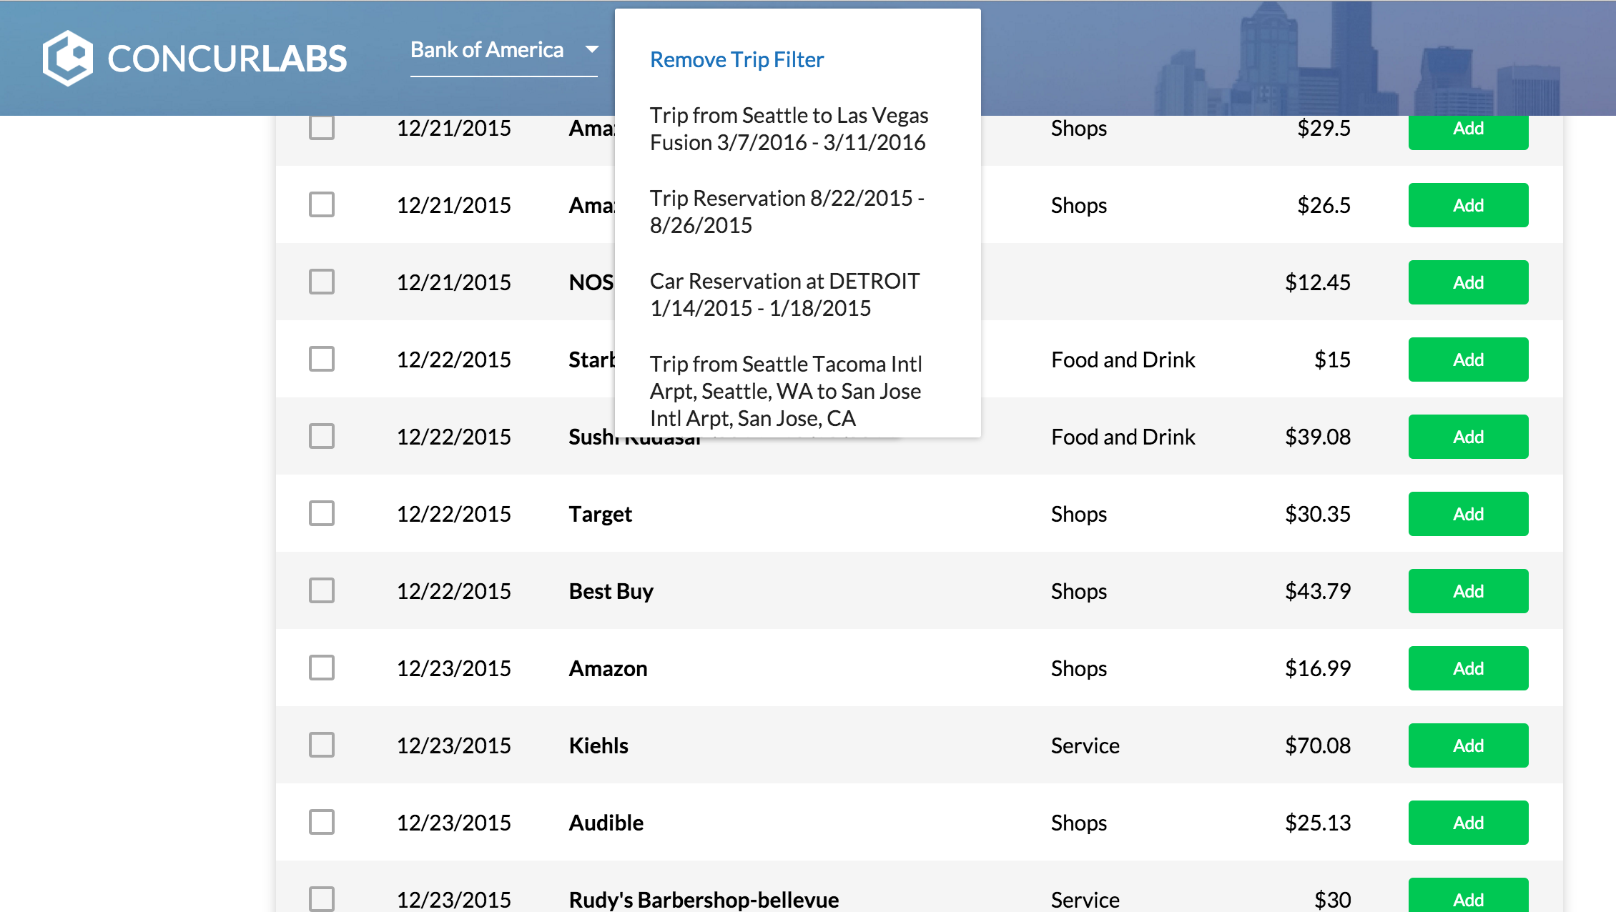The image size is (1616, 912).
Task: Add the Amazon $16.99 transaction
Action: point(1469,668)
